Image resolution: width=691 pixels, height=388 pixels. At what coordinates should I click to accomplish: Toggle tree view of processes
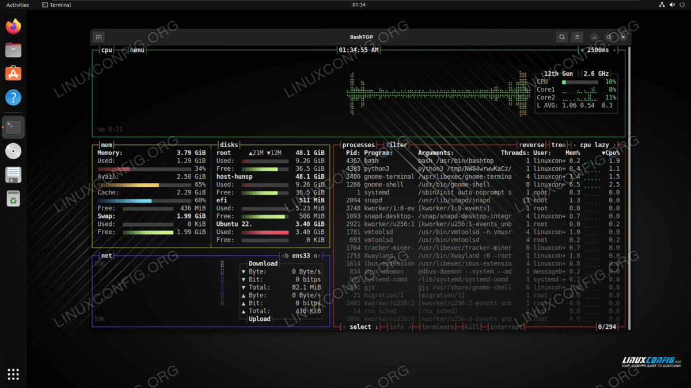[x=559, y=145]
